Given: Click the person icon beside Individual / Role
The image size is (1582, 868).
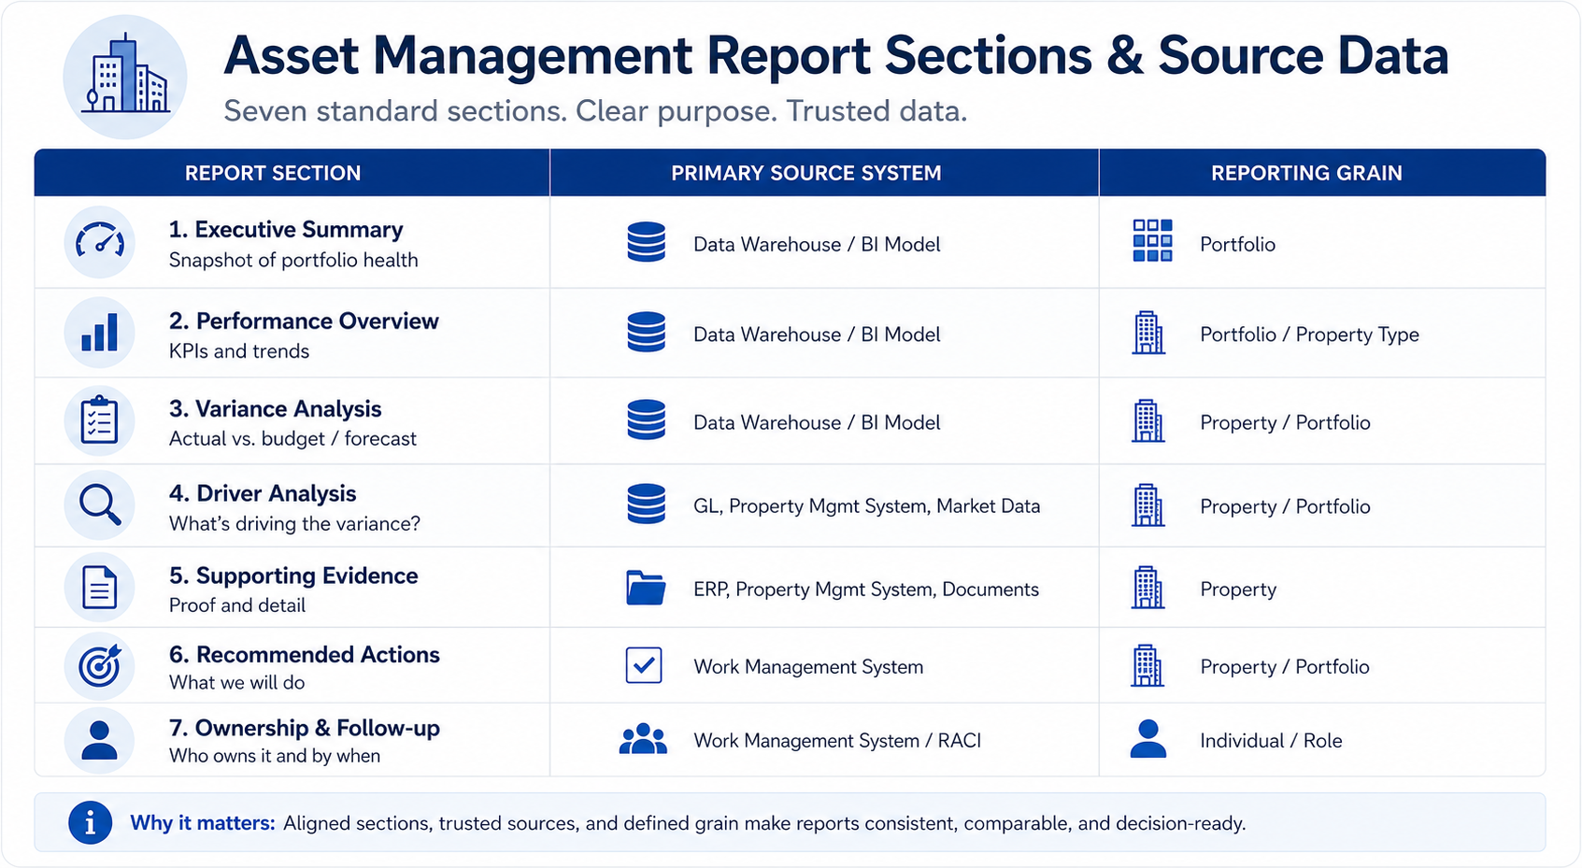Looking at the screenshot, I should [x=1148, y=738].
